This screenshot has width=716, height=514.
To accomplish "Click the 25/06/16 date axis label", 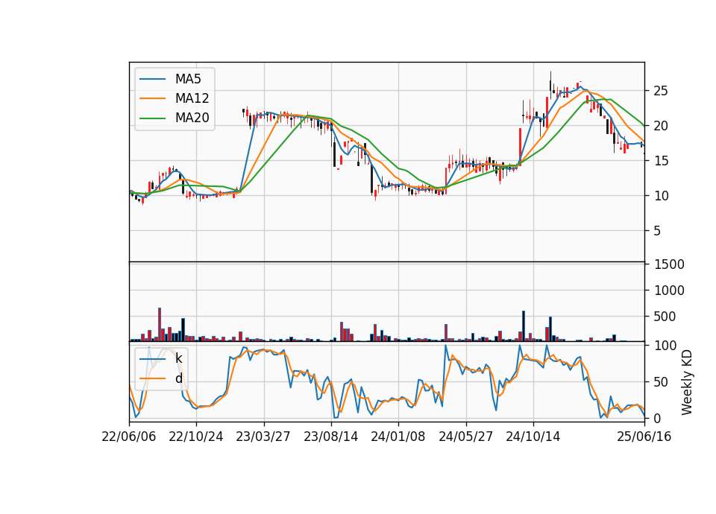I will tap(644, 437).
